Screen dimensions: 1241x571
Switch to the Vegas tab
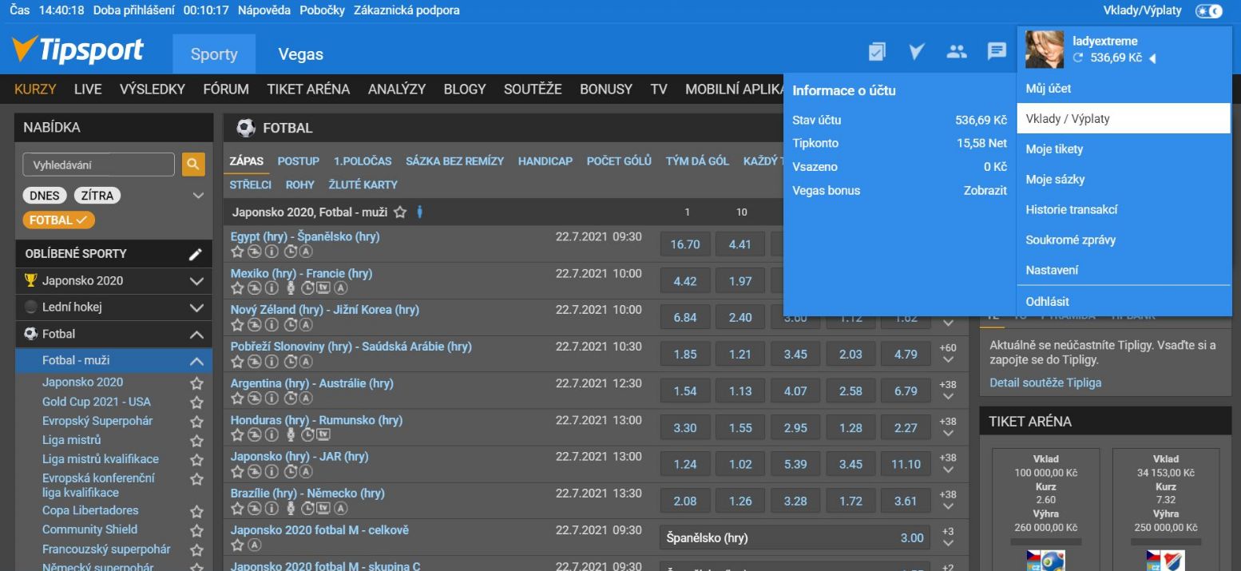(300, 54)
